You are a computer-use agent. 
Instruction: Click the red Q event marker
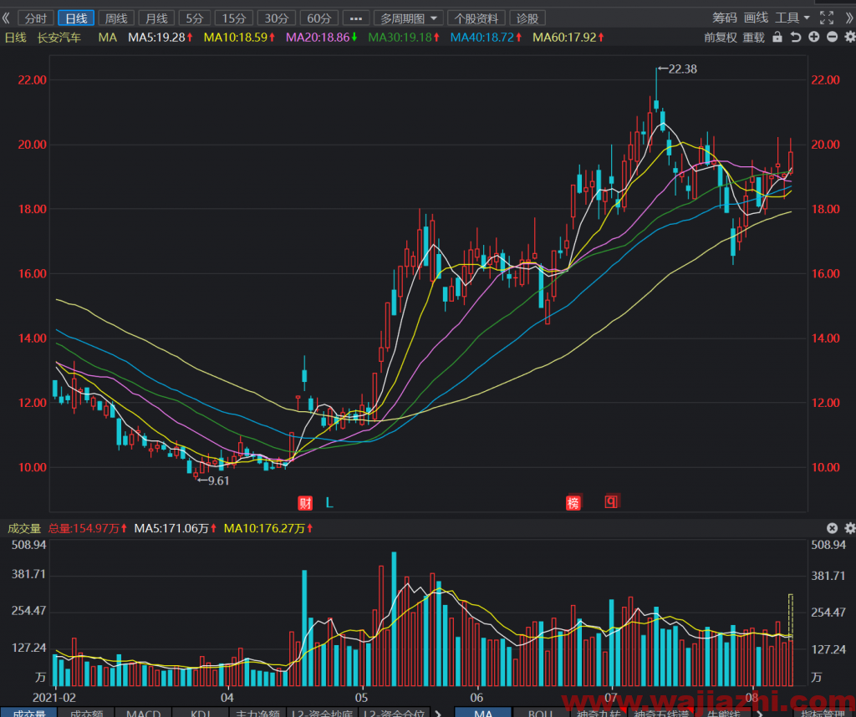[611, 501]
